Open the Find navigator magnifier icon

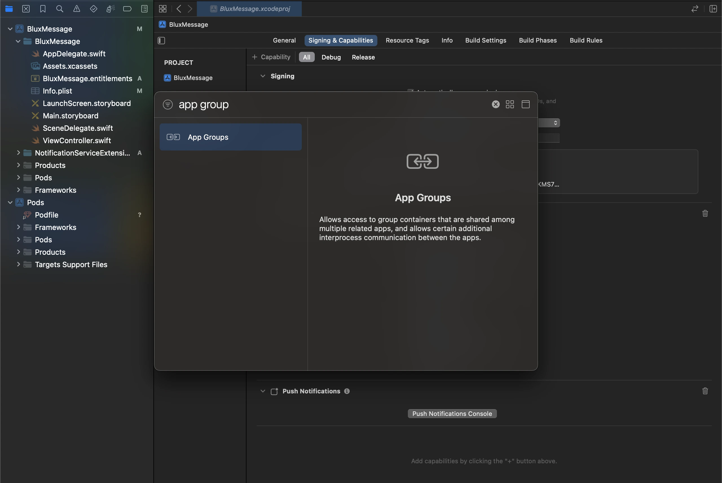click(60, 9)
